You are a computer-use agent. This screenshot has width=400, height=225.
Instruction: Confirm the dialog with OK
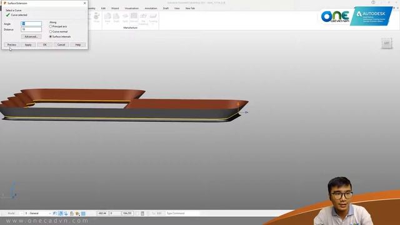44,45
